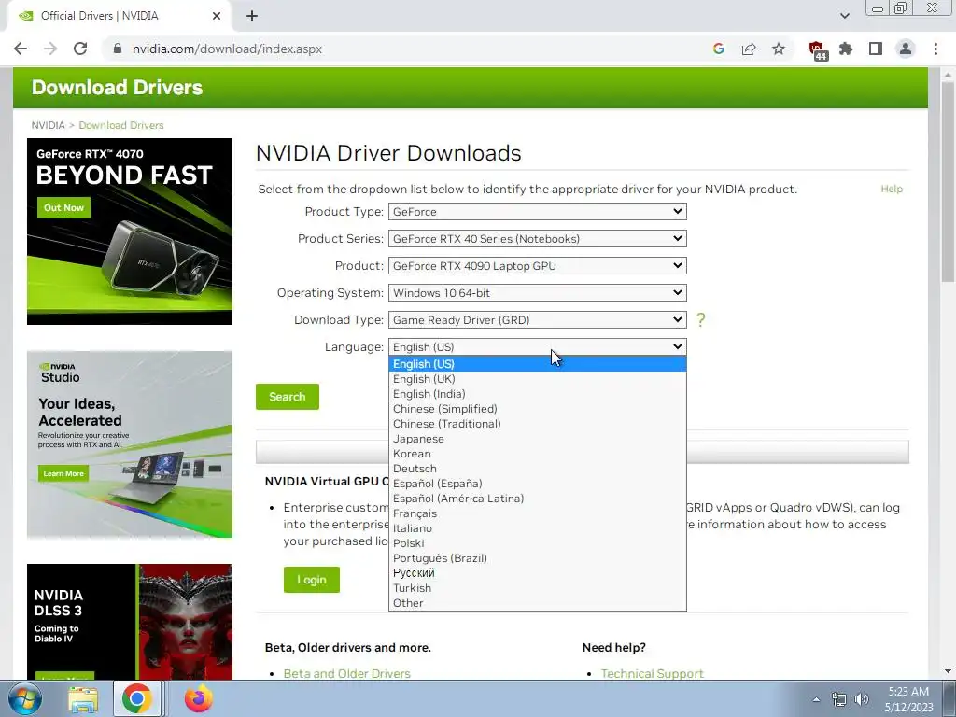The height and width of the screenshot is (717, 956).
Task: Open the Windows Start menu
Action: pos(25,698)
